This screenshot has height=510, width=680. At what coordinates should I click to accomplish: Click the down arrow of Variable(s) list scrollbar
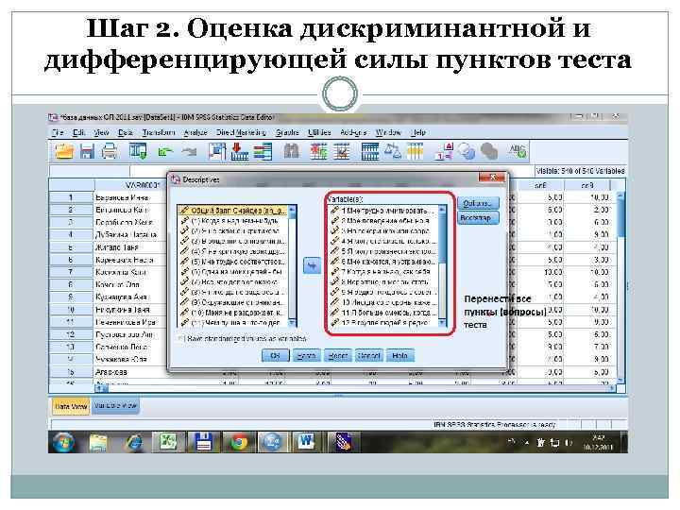[x=442, y=323]
